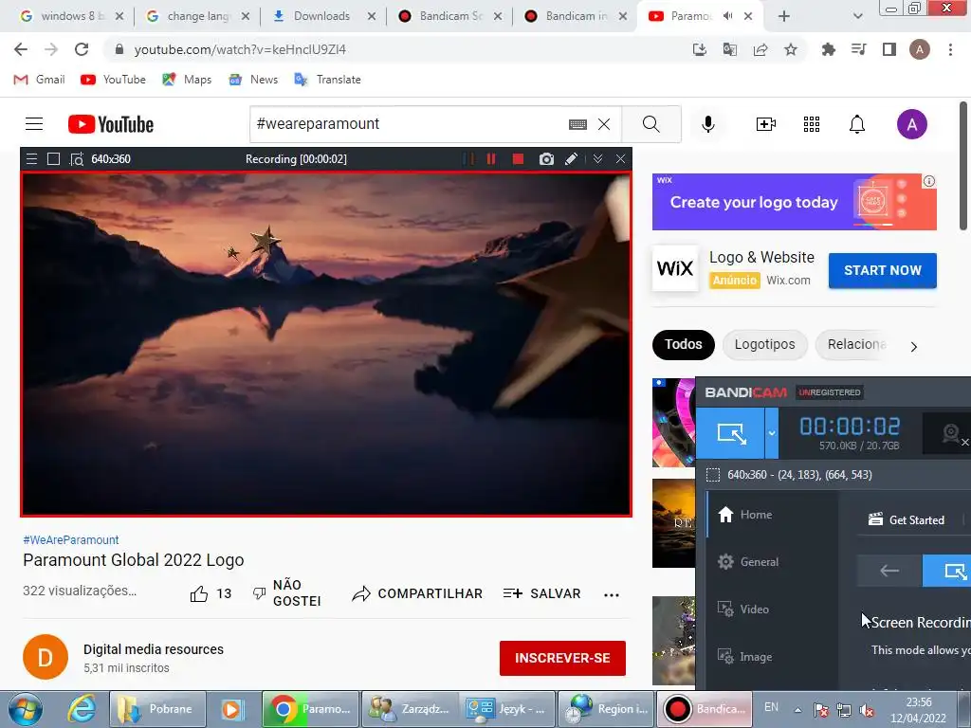Click the page vertical scrollbar
Screen dimensions: 971x728
[963, 167]
